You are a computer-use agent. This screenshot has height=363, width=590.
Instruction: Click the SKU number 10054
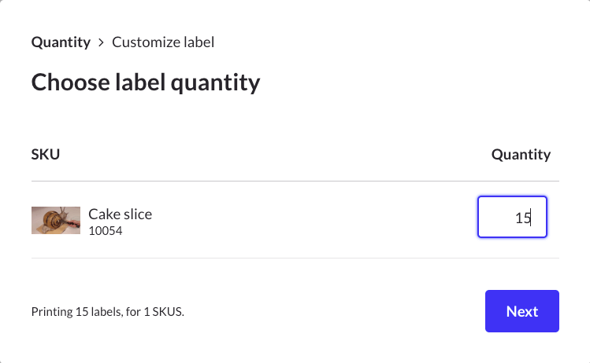[106, 231]
